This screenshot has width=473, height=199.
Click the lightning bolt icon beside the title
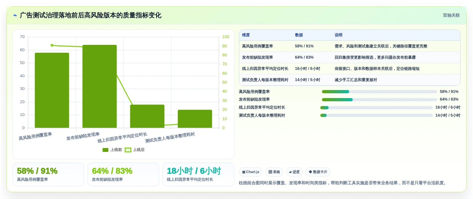point(15,15)
